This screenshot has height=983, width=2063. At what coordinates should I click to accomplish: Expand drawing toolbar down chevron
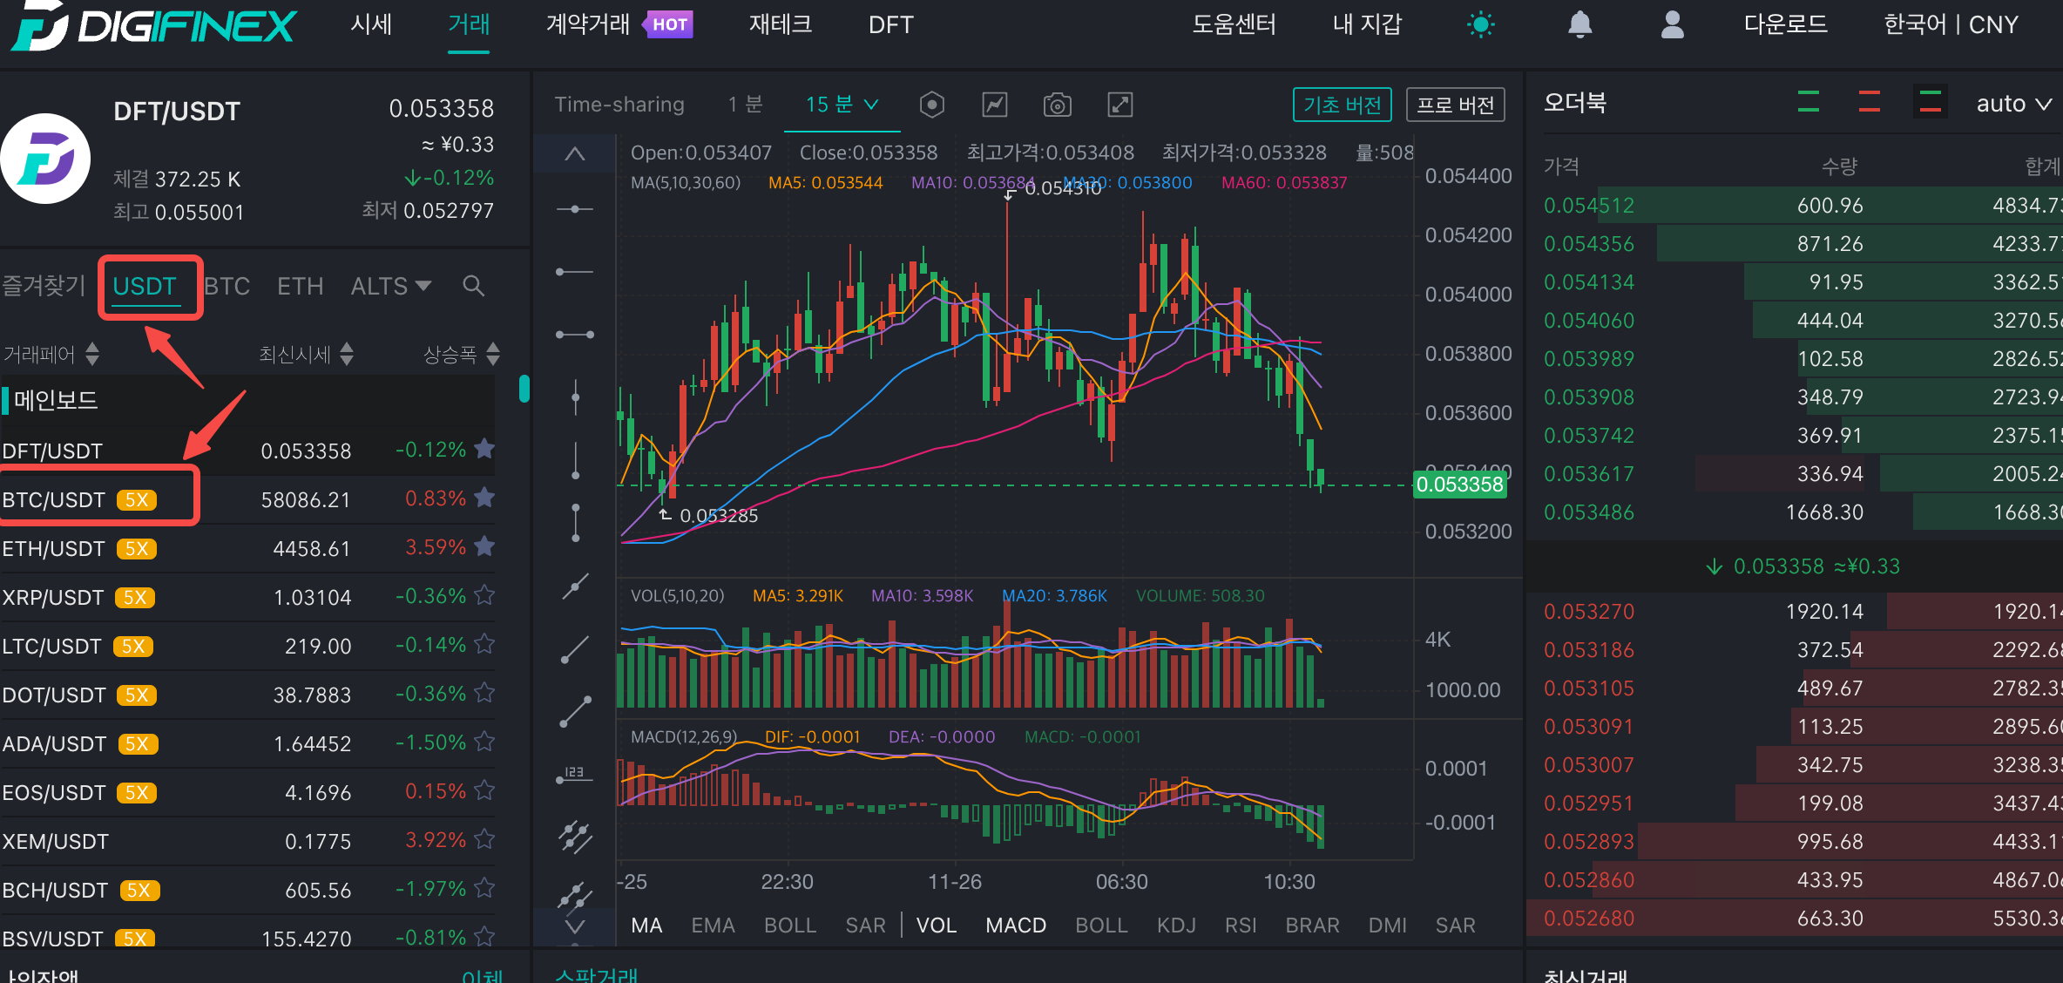click(x=575, y=926)
